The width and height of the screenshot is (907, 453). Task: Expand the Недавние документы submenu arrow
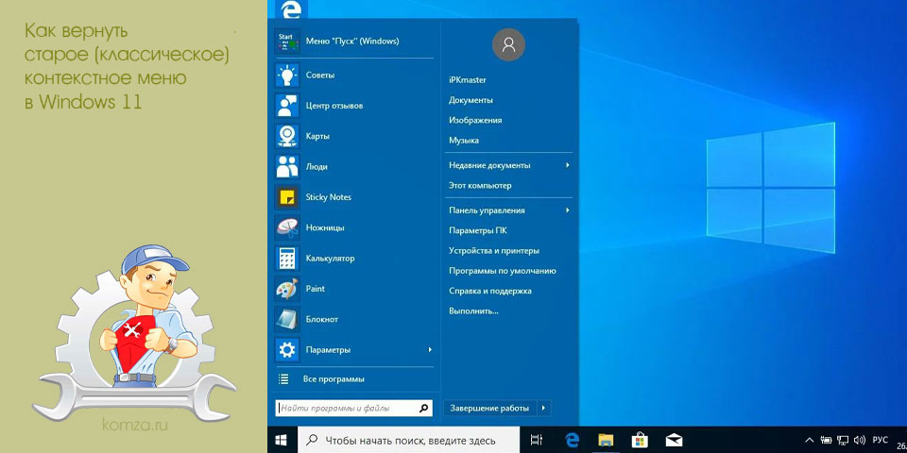[568, 165]
